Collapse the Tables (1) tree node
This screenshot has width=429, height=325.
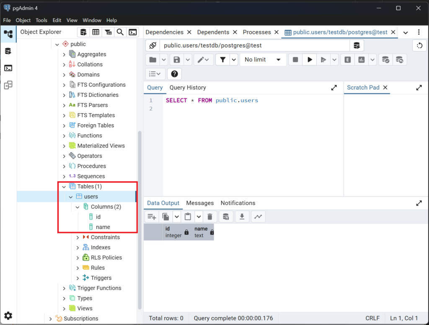(x=64, y=186)
